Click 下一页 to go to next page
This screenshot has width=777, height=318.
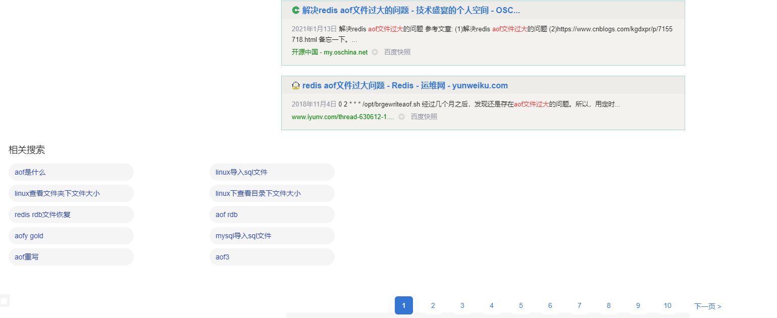coord(707,305)
